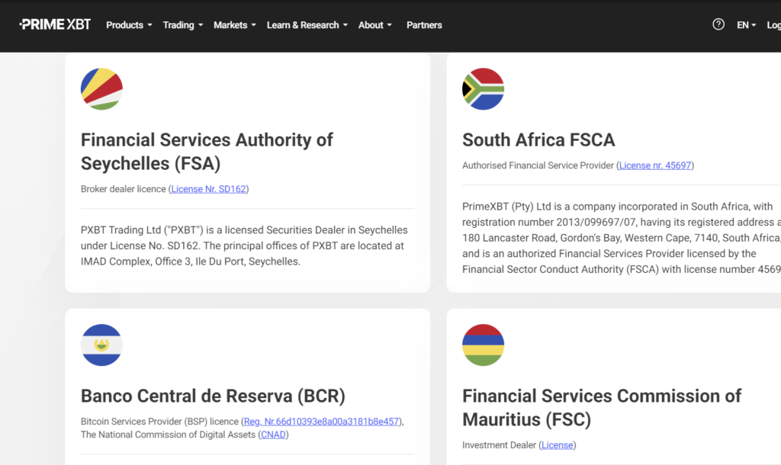Click the South Africa FSCA heading
This screenshot has width=781, height=465.
pyautogui.click(x=538, y=140)
